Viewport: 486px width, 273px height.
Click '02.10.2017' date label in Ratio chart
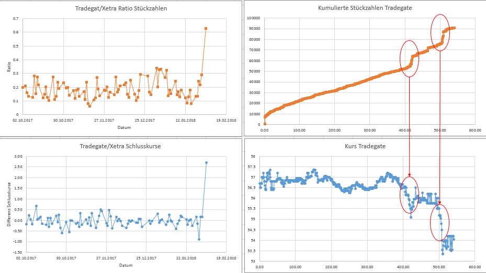pyautogui.click(x=22, y=120)
